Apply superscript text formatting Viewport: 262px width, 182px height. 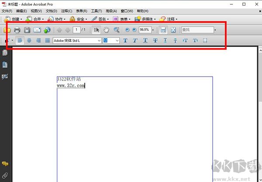click(x=165, y=40)
